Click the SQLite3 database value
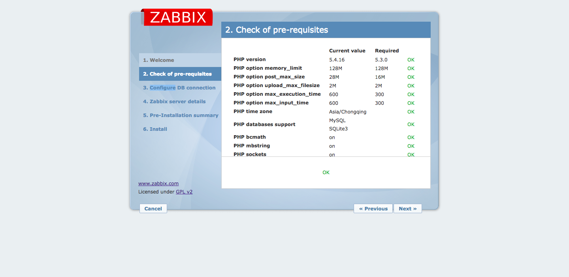The height and width of the screenshot is (277, 569). click(x=338, y=129)
